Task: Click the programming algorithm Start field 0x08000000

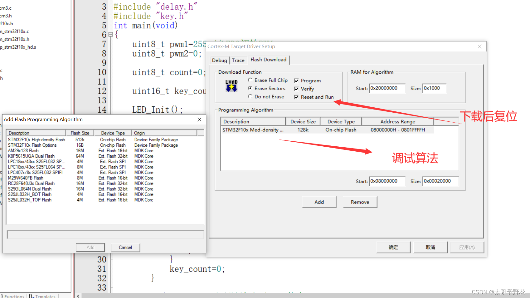Action: pos(387,181)
